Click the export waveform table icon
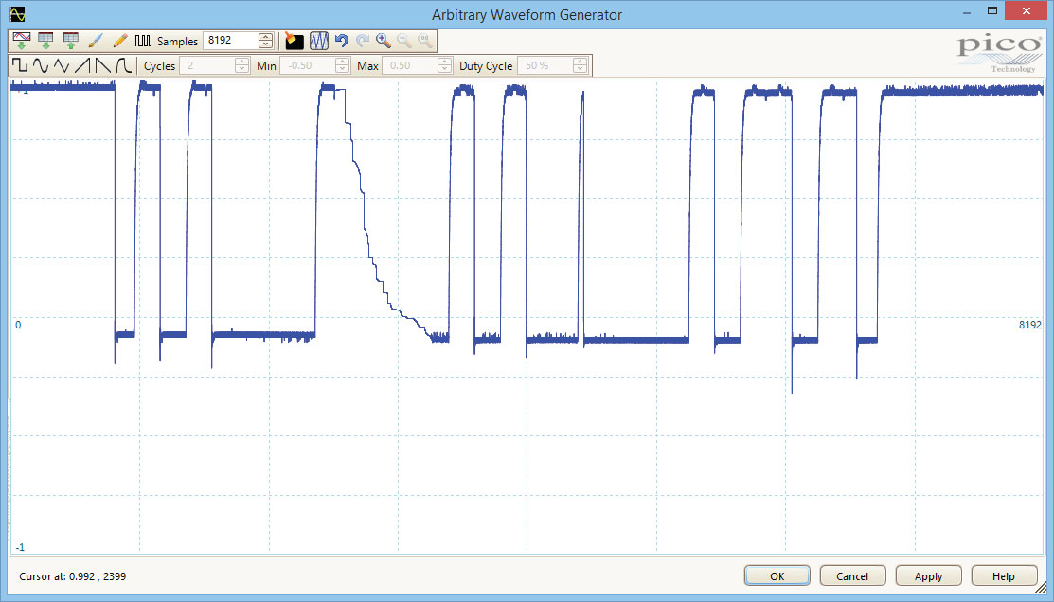This screenshot has height=602, width=1054. point(70,41)
